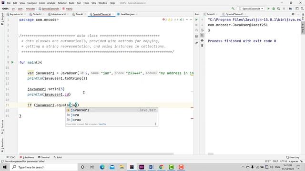Open Windows Start menu
The width and height of the screenshot is (305, 171).
pyautogui.click(x=5, y=167)
